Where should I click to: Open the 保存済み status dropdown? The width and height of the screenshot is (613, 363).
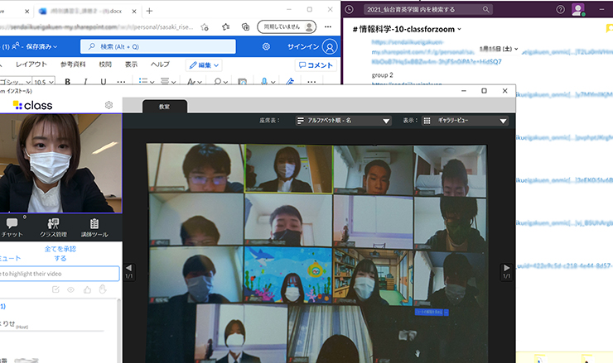pyautogui.click(x=41, y=46)
